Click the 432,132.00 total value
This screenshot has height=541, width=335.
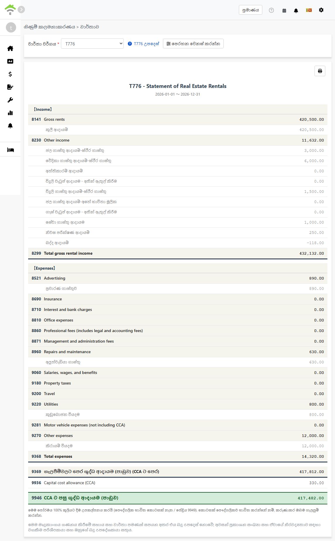(312, 254)
